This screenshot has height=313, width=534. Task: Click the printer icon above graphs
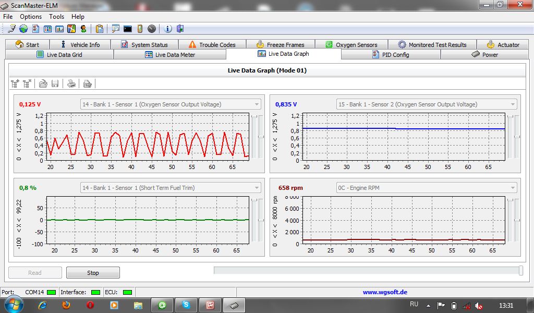click(x=71, y=83)
